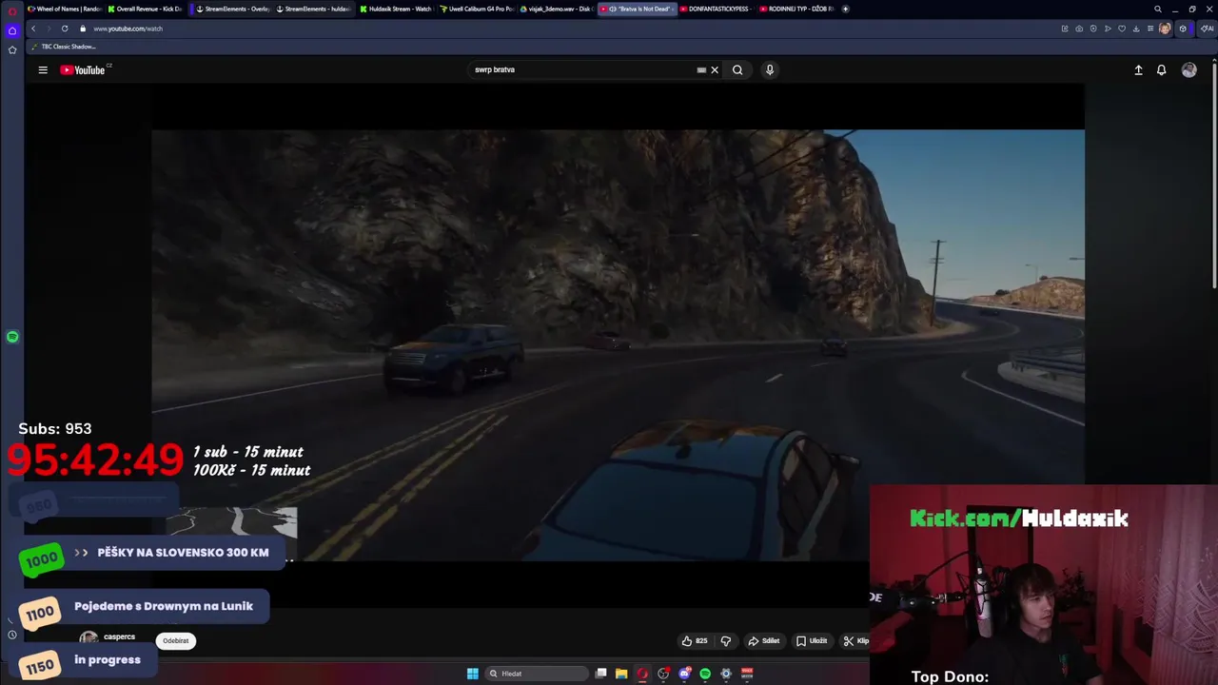The width and height of the screenshot is (1218, 685).
Task: Open a new browser tab with plus
Action: [845, 9]
